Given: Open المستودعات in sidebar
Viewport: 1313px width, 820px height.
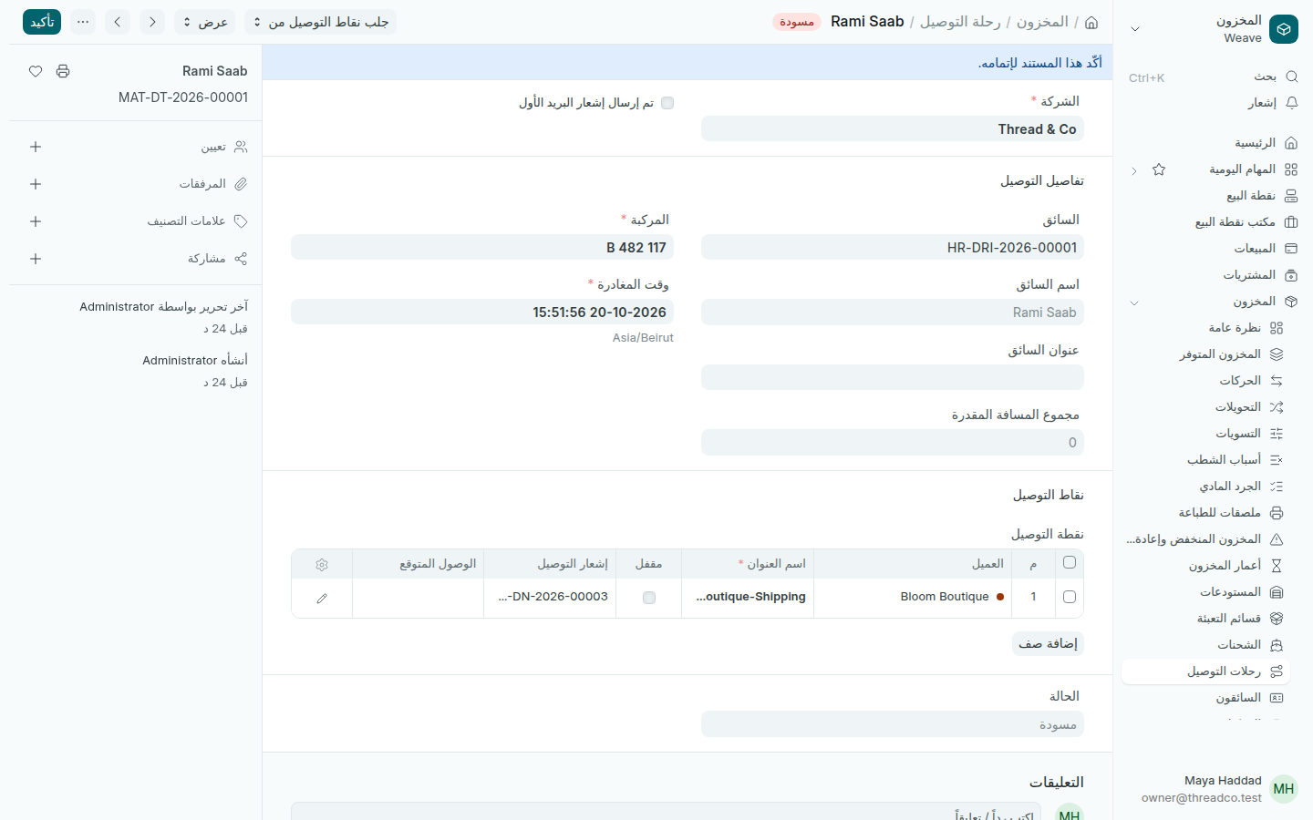Looking at the screenshot, I should [1205, 592].
